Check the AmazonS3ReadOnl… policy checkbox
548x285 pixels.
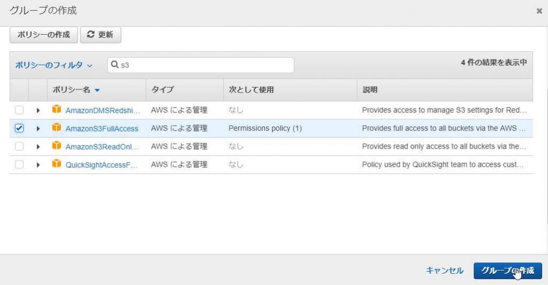[x=19, y=147]
